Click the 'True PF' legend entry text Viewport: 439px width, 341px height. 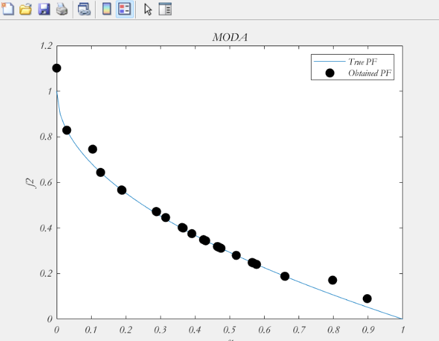[x=362, y=61]
